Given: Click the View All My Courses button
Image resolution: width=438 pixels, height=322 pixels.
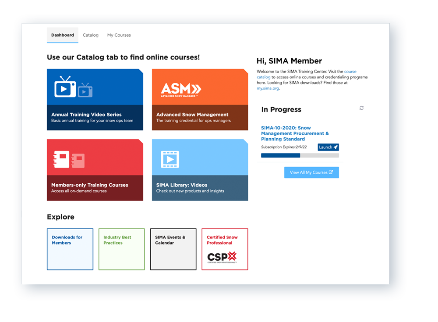Looking at the screenshot, I should 311,172.
